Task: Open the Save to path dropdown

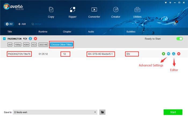Action: coord(95,112)
